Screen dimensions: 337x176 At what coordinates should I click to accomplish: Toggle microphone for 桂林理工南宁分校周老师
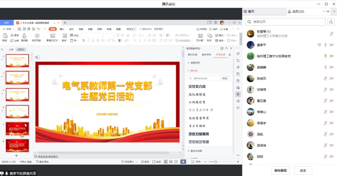pyautogui.click(x=325, y=56)
